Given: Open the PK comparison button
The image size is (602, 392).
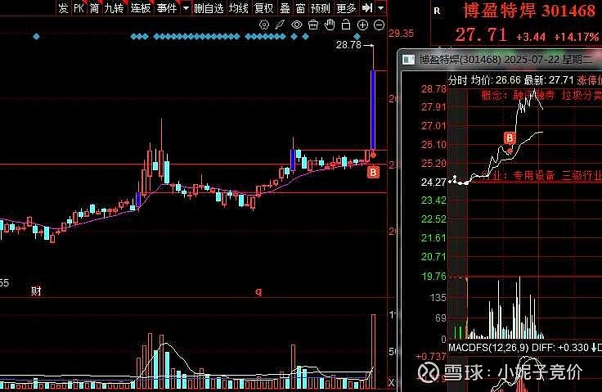Looking at the screenshot, I should [79, 7].
